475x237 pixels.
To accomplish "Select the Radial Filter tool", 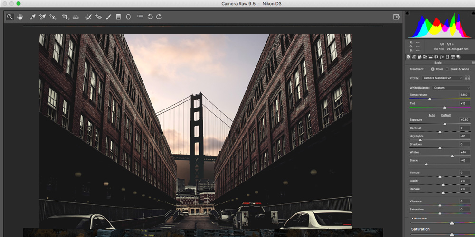I will [x=128, y=17].
